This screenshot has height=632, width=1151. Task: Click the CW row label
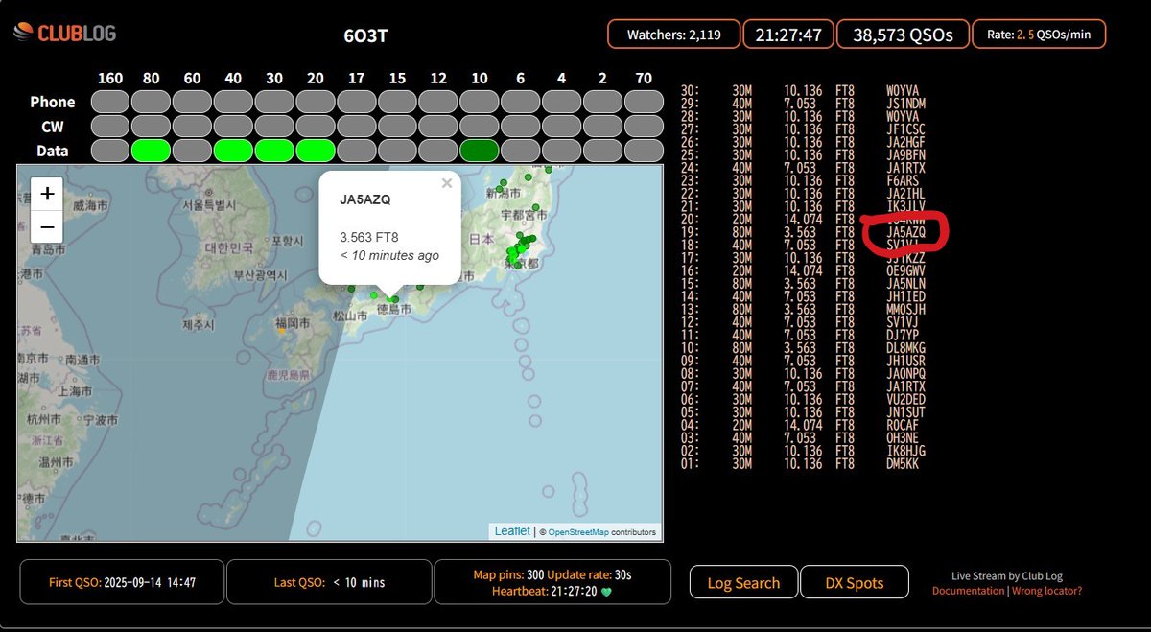pos(52,126)
